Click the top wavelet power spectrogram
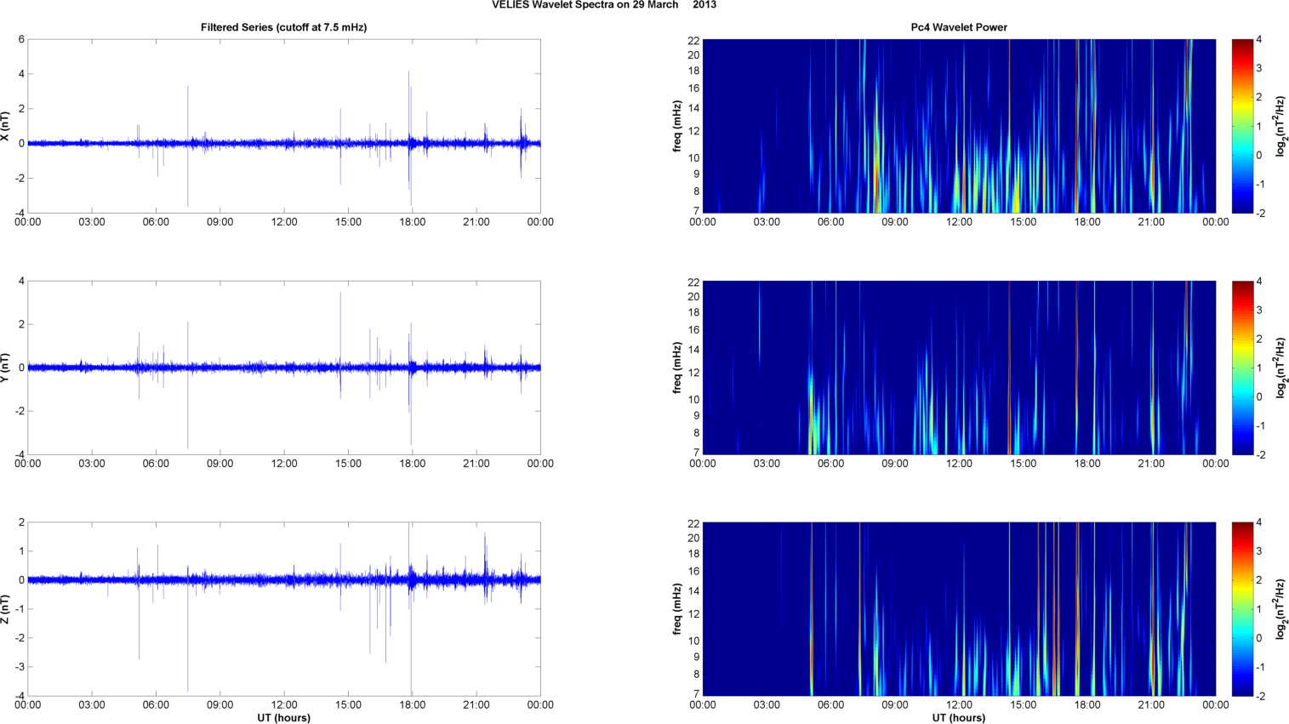Viewport: 1289px width, 724px height. click(959, 126)
